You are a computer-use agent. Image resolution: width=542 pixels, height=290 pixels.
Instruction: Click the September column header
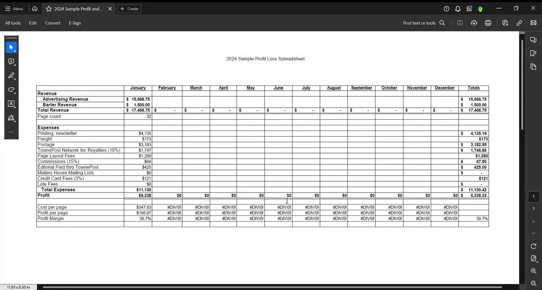[x=361, y=88]
